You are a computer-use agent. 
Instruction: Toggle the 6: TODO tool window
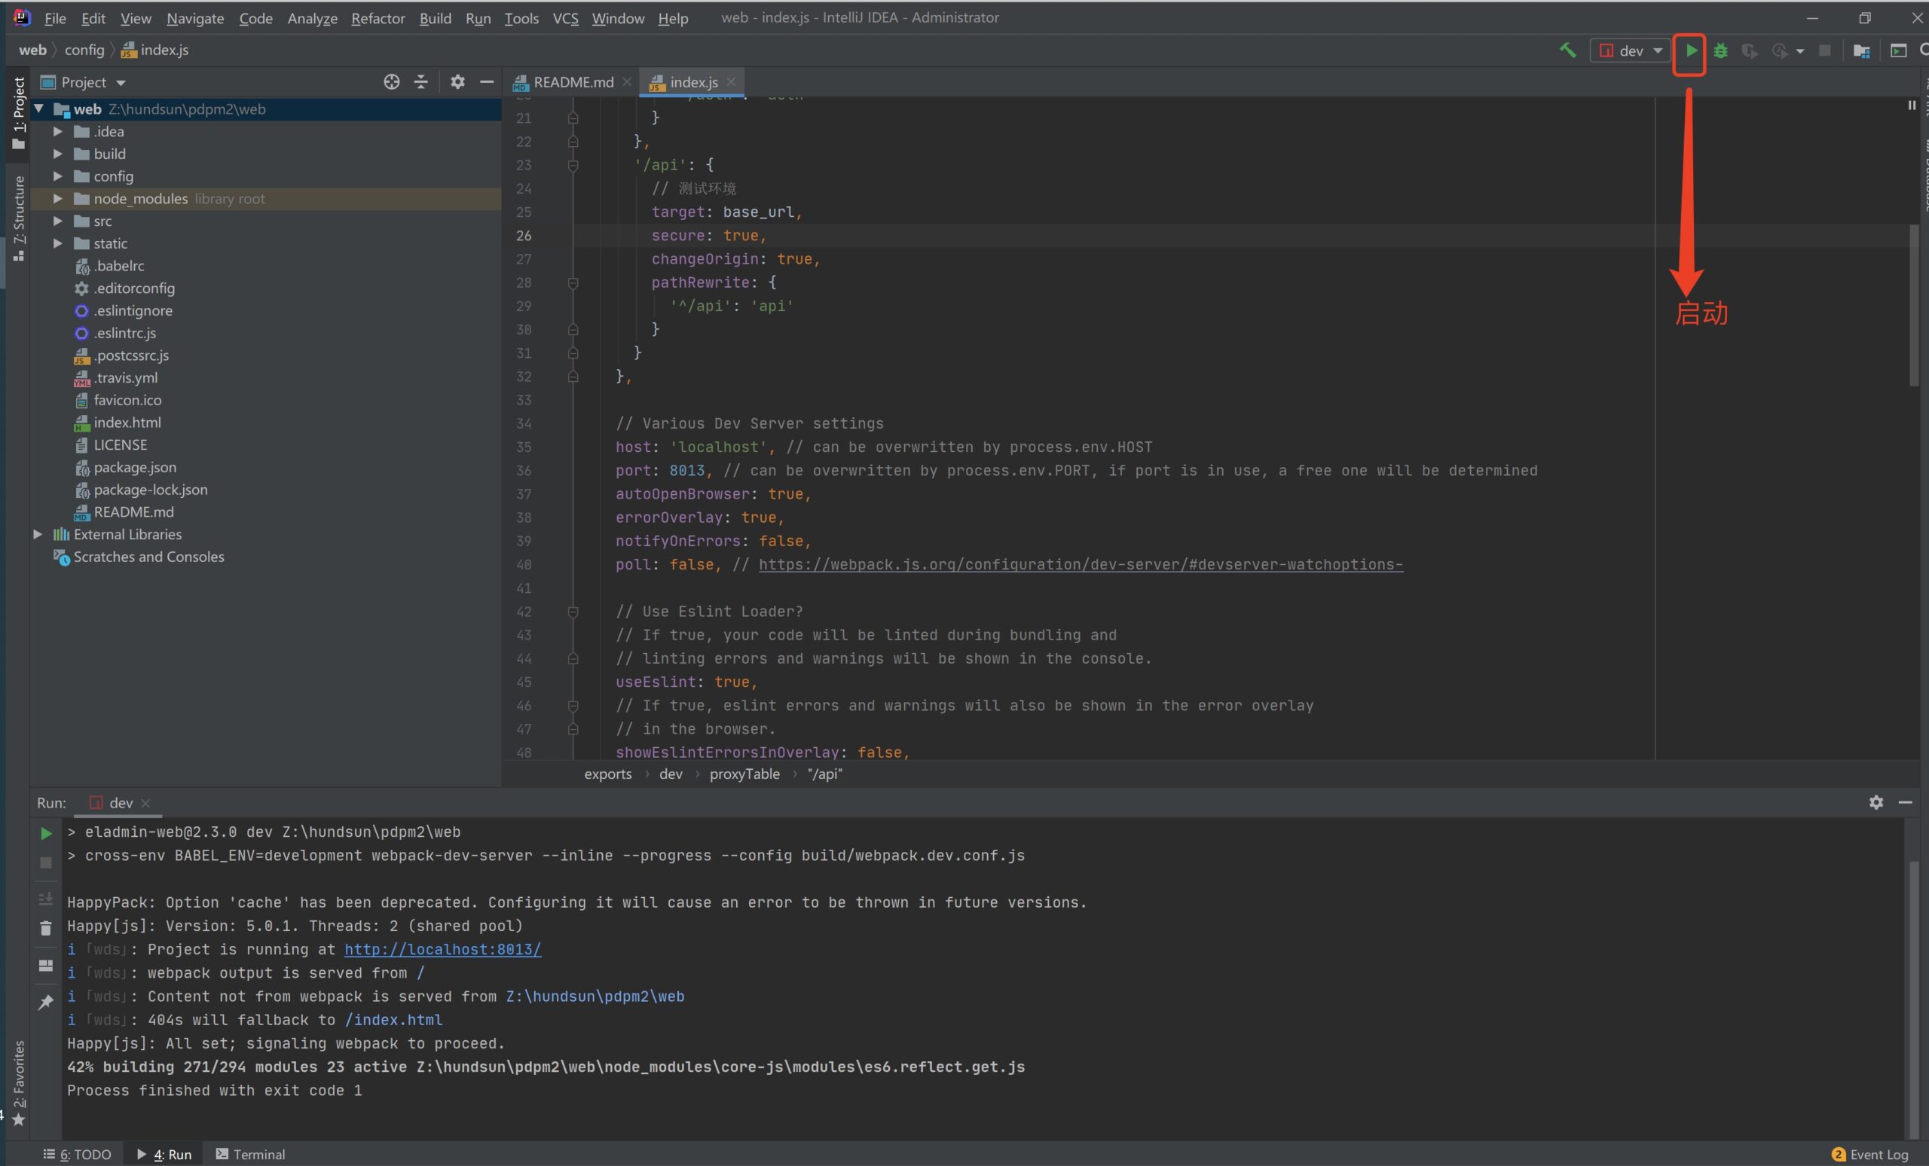point(77,1154)
